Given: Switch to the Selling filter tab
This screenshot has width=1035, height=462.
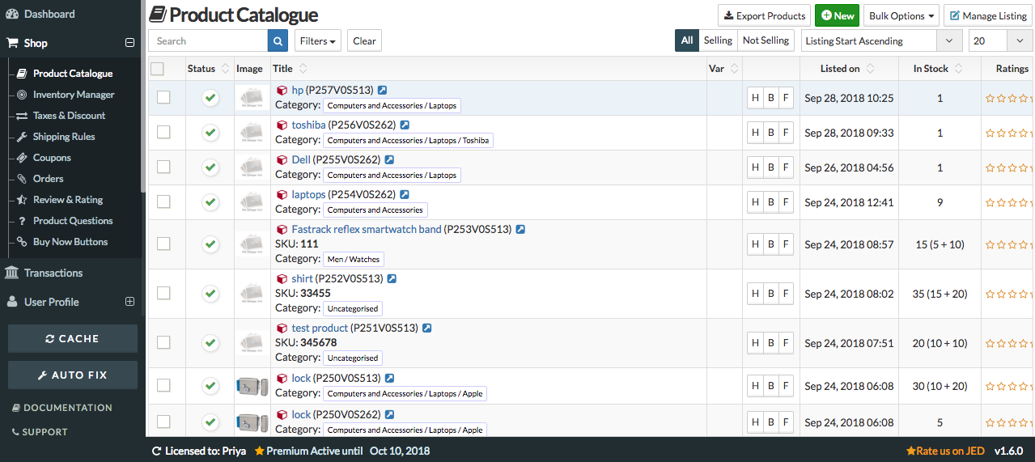Looking at the screenshot, I should 718,40.
